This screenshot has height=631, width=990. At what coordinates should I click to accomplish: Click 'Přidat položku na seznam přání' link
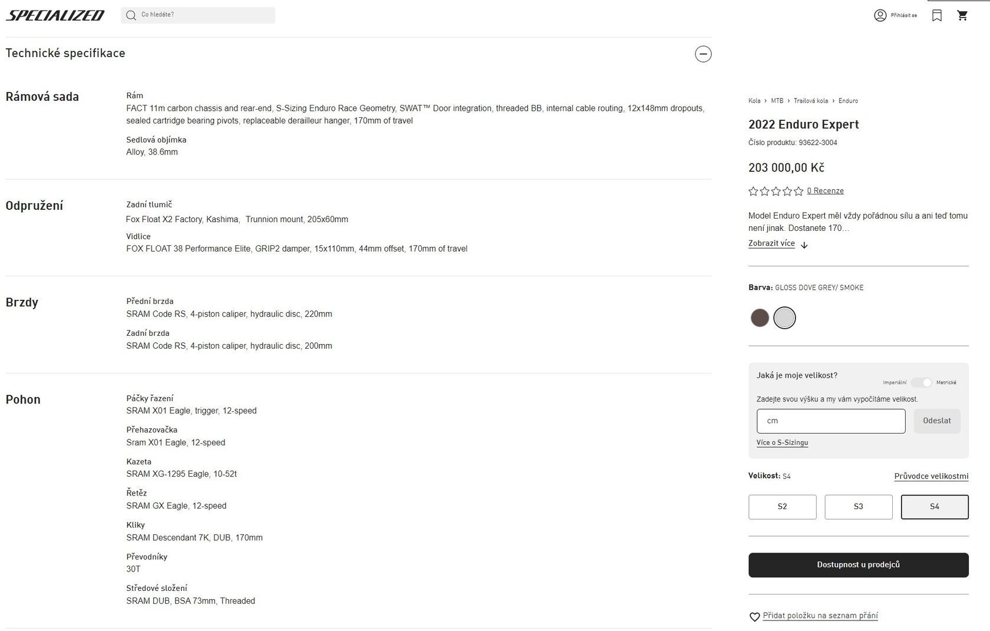820,616
